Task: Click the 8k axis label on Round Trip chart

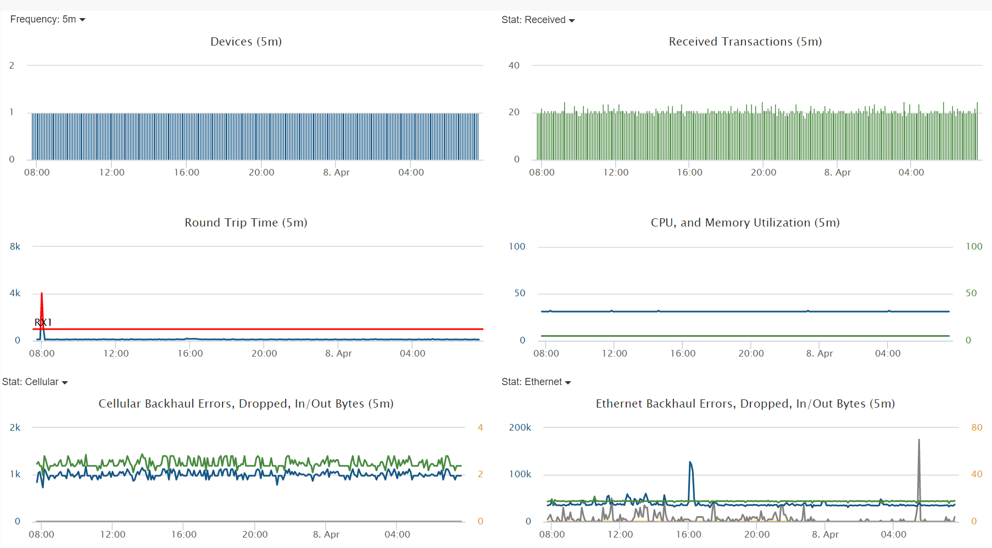Action: click(x=15, y=246)
